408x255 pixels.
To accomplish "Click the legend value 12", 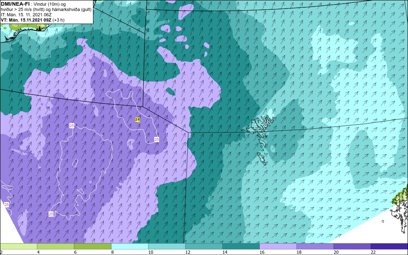I will [188, 252].
